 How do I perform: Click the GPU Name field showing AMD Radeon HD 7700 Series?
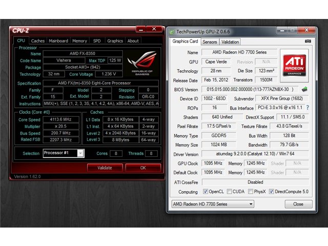239,52
